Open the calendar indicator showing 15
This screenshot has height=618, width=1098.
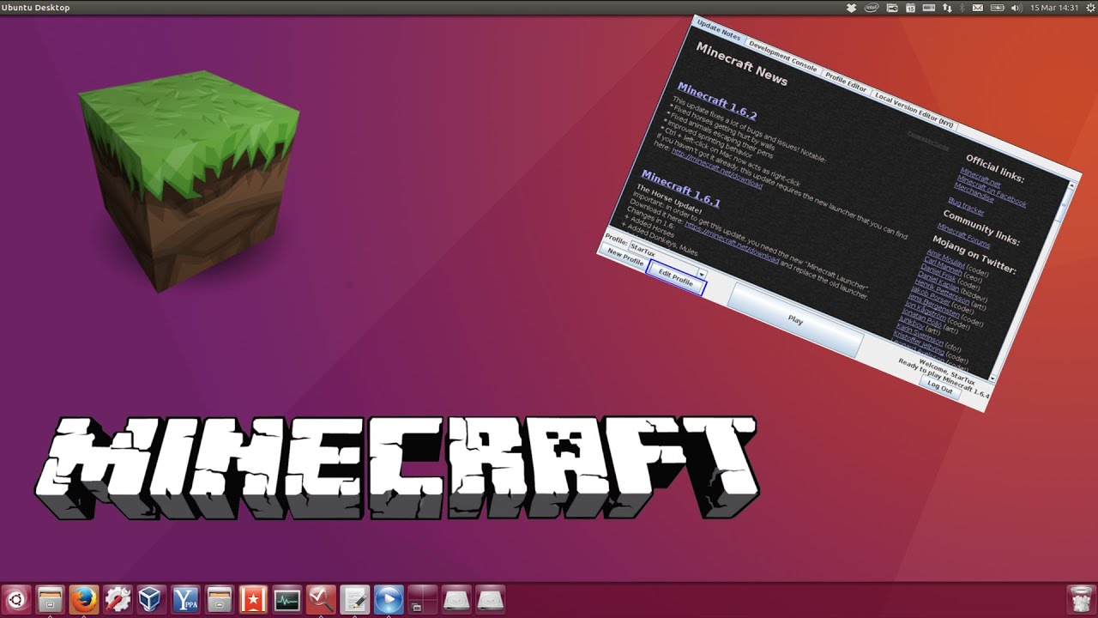[x=910, y=8]
